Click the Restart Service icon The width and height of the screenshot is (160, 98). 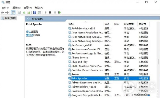tap(59, 12)
